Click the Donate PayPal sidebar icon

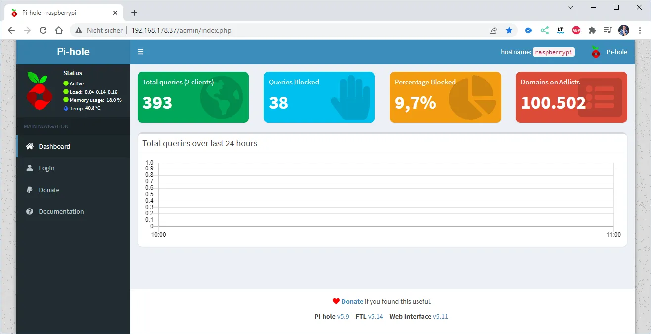(30, 190)
